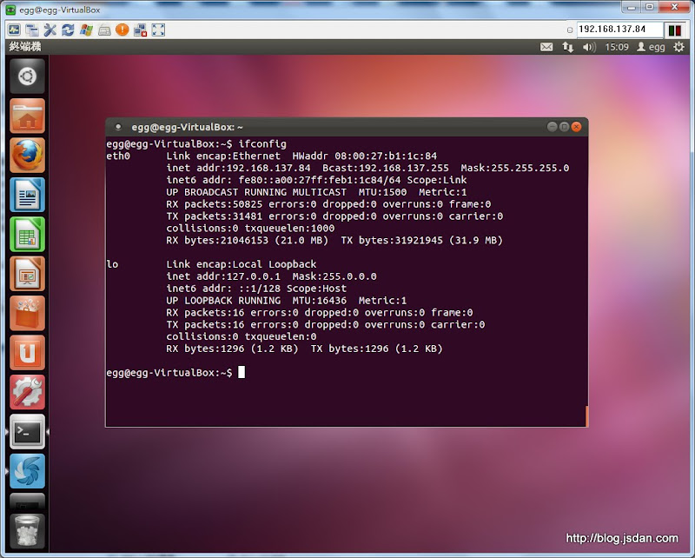Click 'RX bytes:21046153 (21.0 MB)' text
The width and height of the screenshot is (695, 558).
(x=248, y=240)
